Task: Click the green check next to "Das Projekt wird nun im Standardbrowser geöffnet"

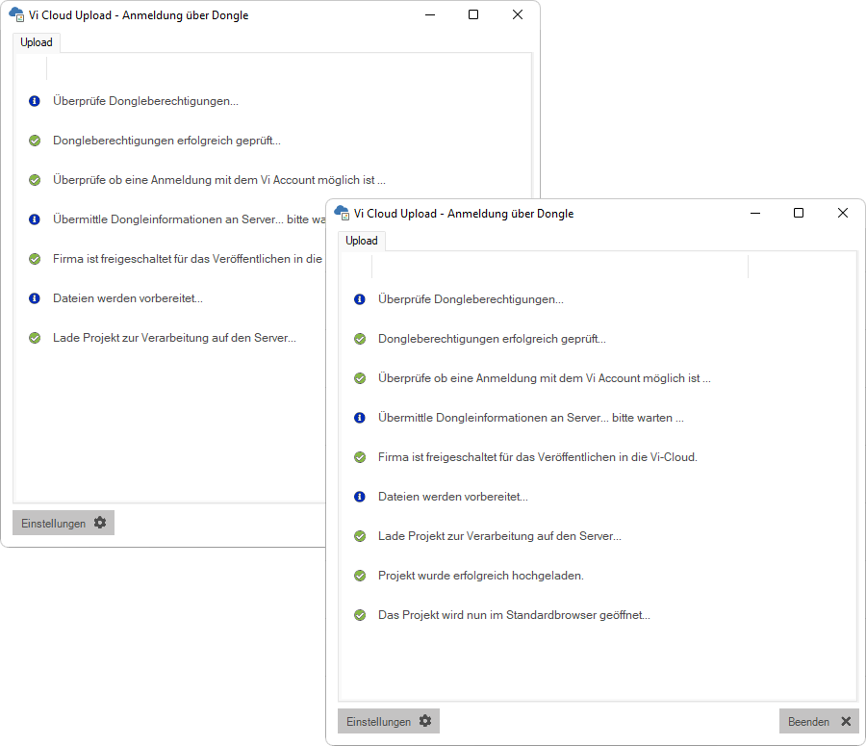Action: [360, 615]
